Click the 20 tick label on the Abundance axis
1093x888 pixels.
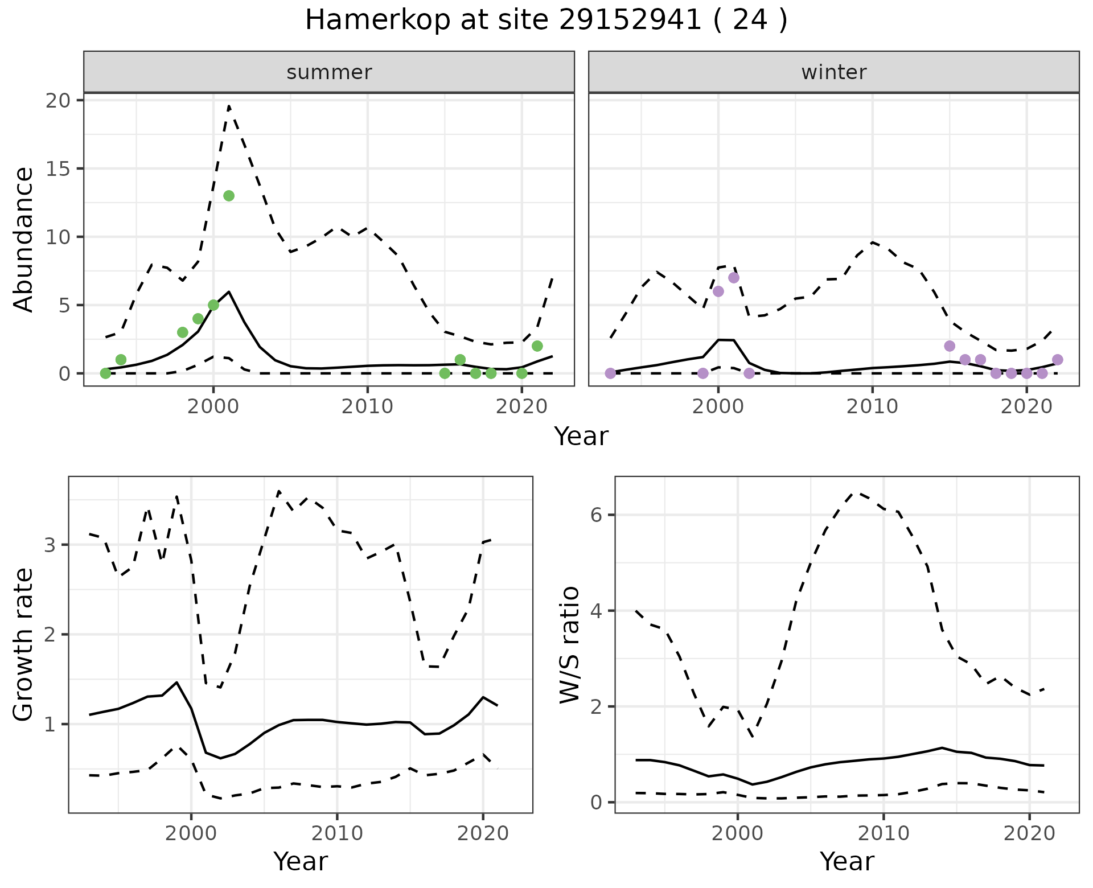click(x=57, y=100)
